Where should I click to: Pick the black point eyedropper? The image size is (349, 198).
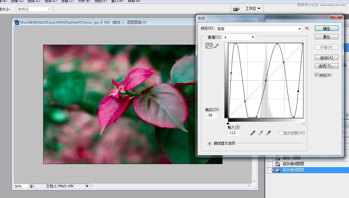(253, 133)
